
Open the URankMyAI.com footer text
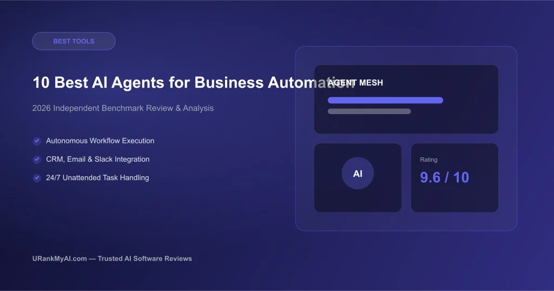[x=112, y=259]
